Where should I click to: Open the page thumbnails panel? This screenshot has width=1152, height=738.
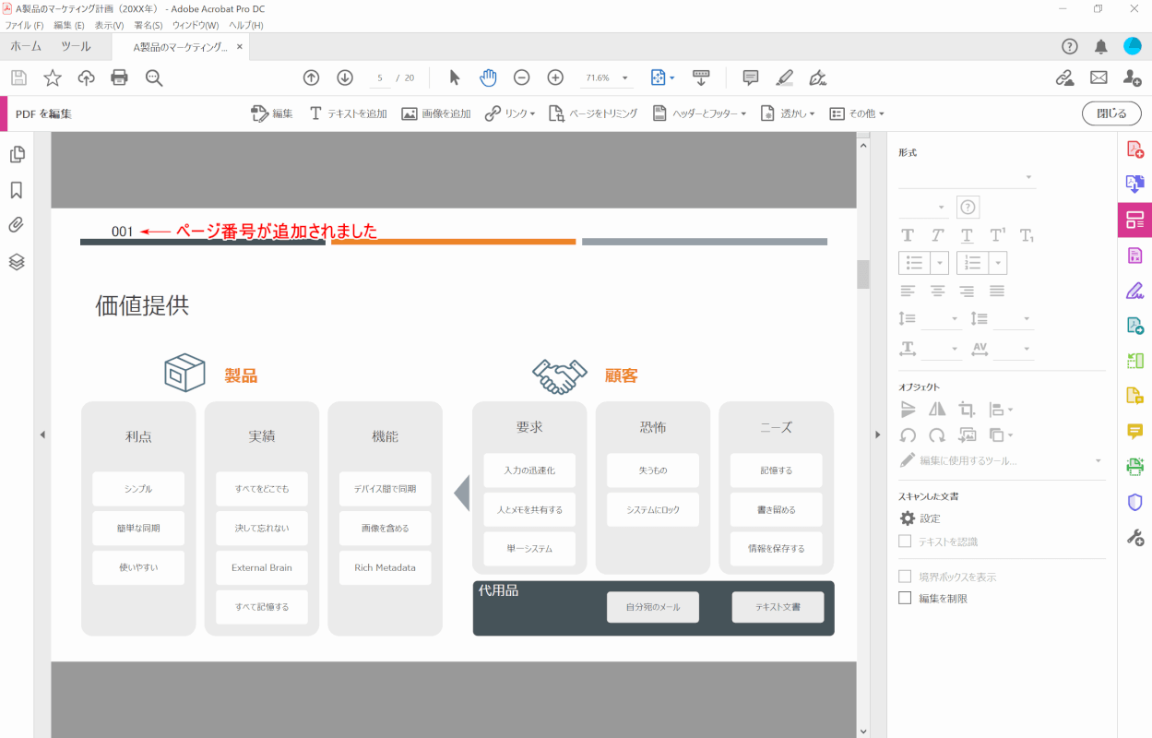(17, 154)
